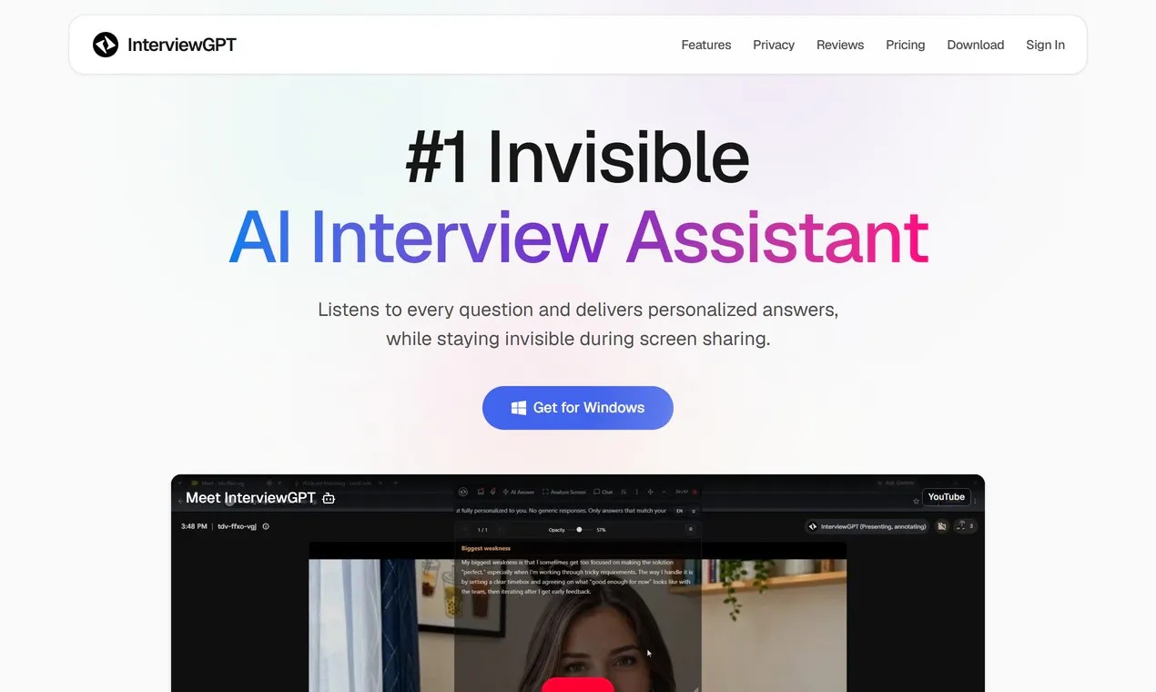Screen dimensions: 1156x692
Task: Open the Download nav link
Action: click(x=976, y=45)
